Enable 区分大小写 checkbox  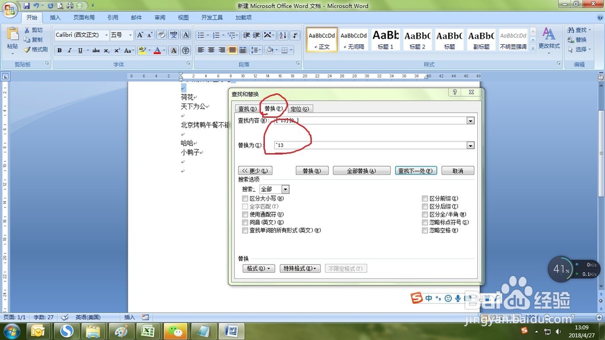tap(245, 198)
